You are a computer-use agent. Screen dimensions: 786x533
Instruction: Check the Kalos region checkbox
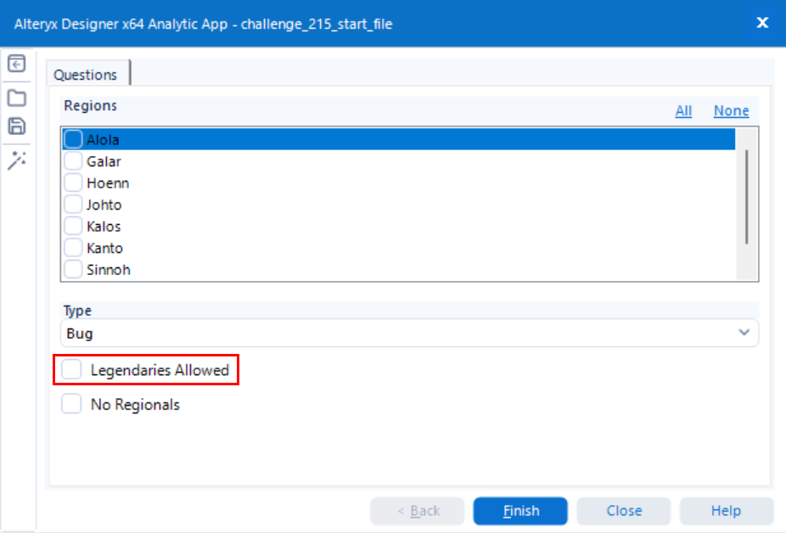(x=73, y=226)
